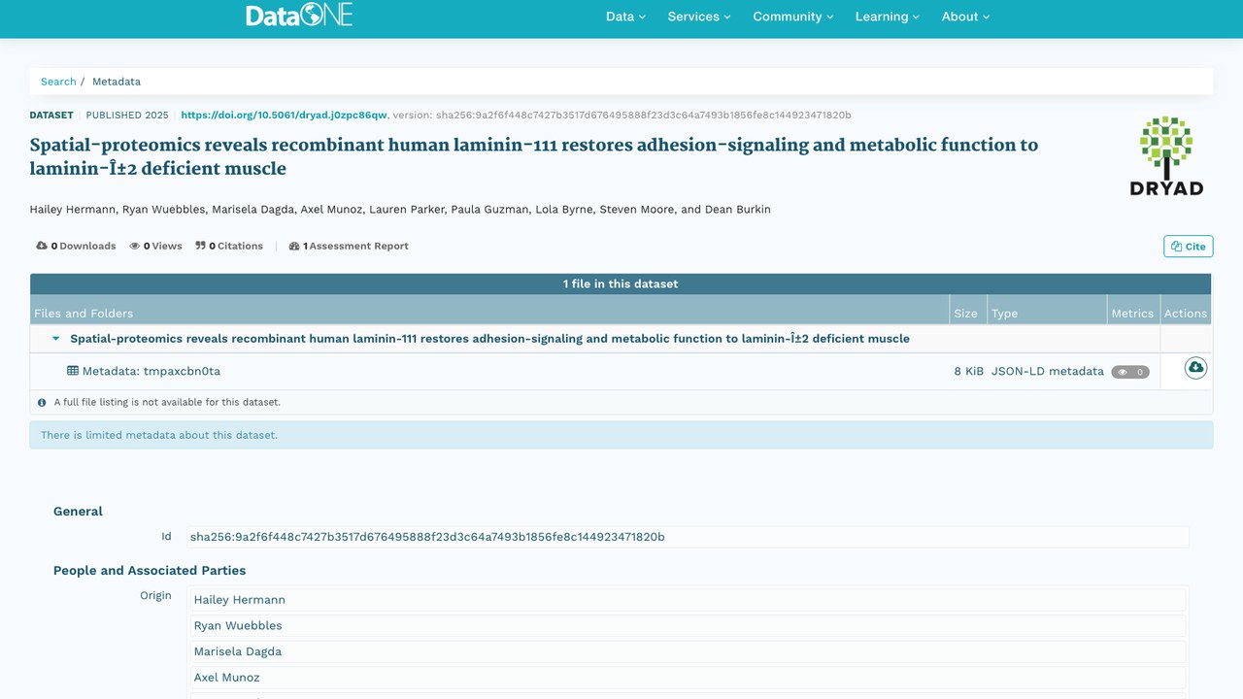
Task: Click the Dryad logo
Action: (1166, 156)
